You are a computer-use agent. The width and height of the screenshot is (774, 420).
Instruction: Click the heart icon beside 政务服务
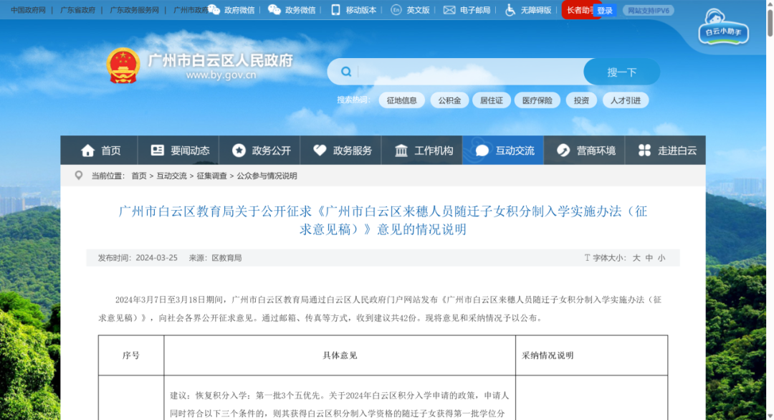pos(320,150)
